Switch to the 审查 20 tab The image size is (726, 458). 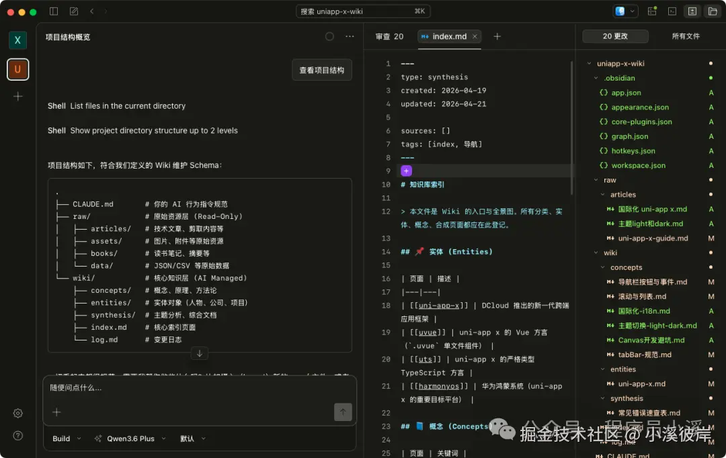389,36
